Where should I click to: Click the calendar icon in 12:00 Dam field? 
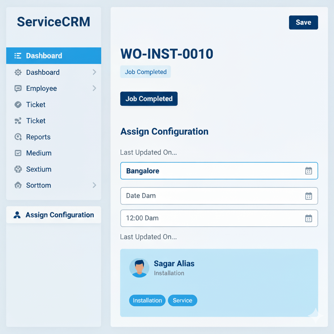(x=308, y=219)
